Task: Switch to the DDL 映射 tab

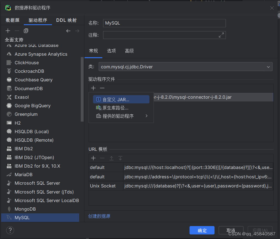Action: 66,20
